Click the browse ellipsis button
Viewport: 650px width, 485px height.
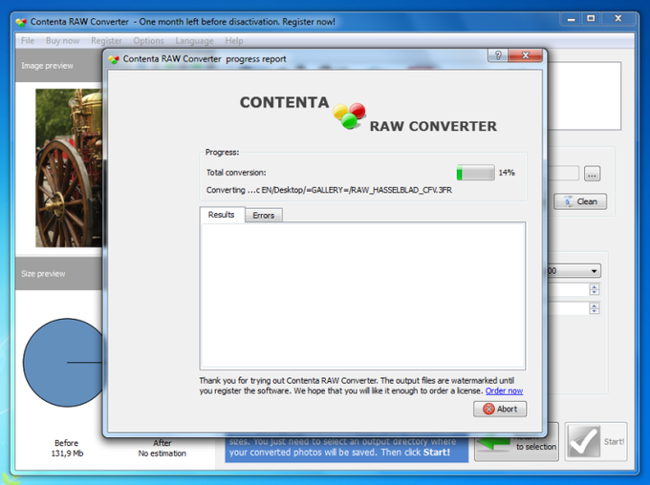click(x=592, y=174)
